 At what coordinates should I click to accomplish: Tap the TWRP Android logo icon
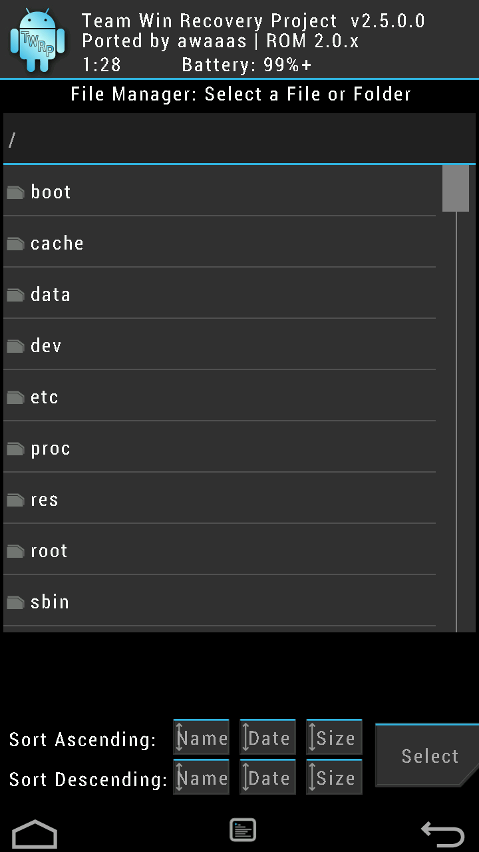(x=38, y=41)
